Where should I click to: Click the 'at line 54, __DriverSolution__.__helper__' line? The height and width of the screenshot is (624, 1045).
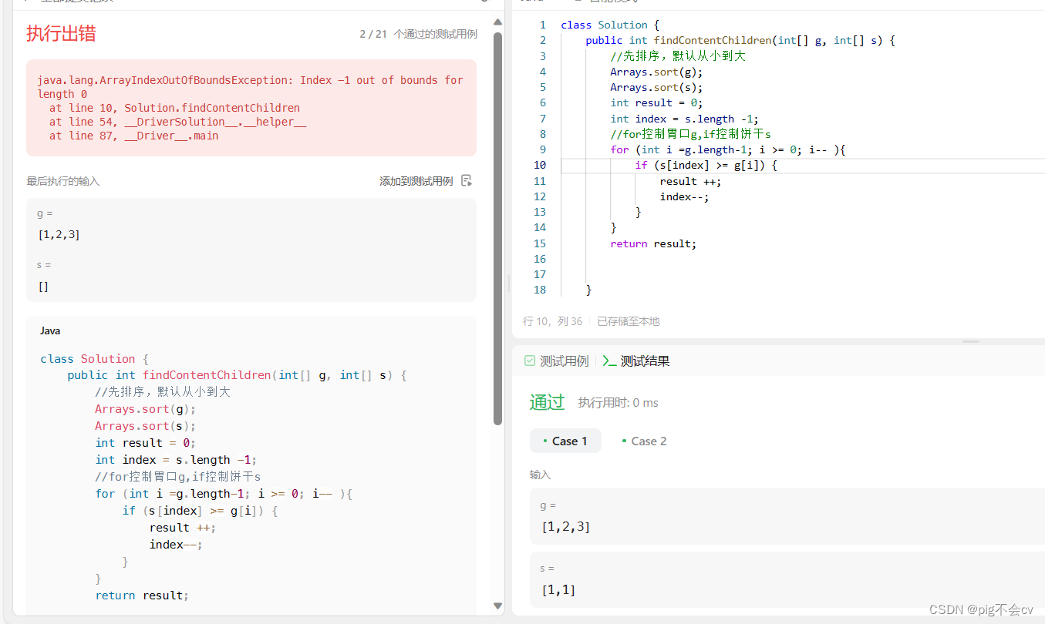click(177, 122)
